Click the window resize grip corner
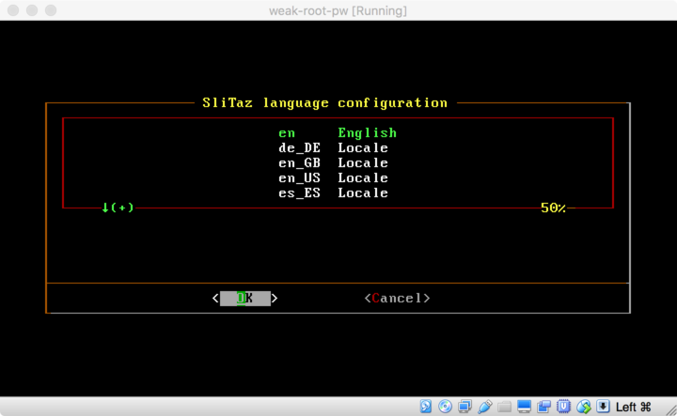Image resolution: width=677 pixels, height=416 pixels. coord(671,410)
